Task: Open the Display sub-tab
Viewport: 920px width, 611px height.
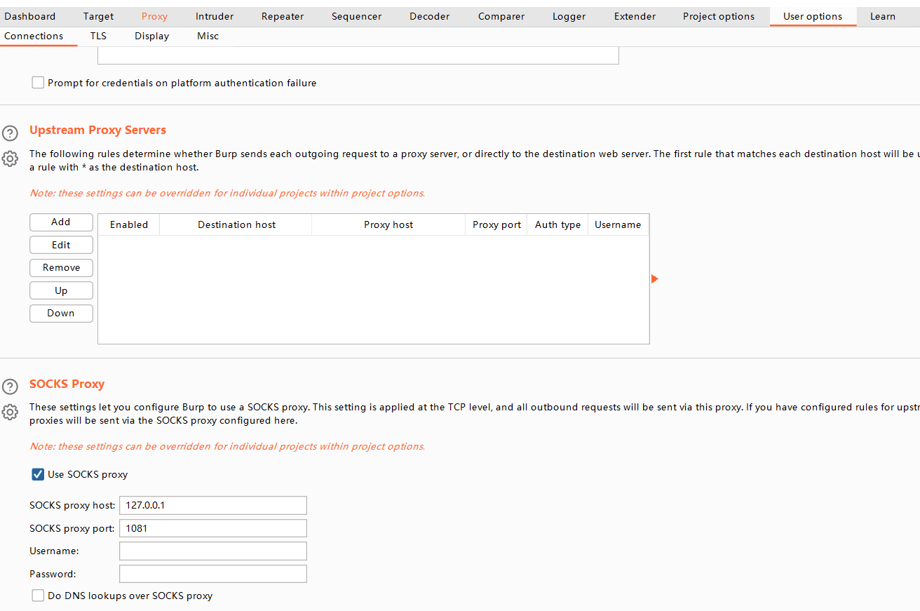Action: point(152,36)
